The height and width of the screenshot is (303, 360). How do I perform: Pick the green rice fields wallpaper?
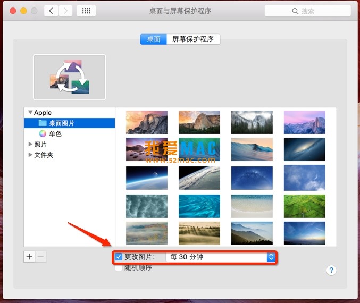pos(305,206)
